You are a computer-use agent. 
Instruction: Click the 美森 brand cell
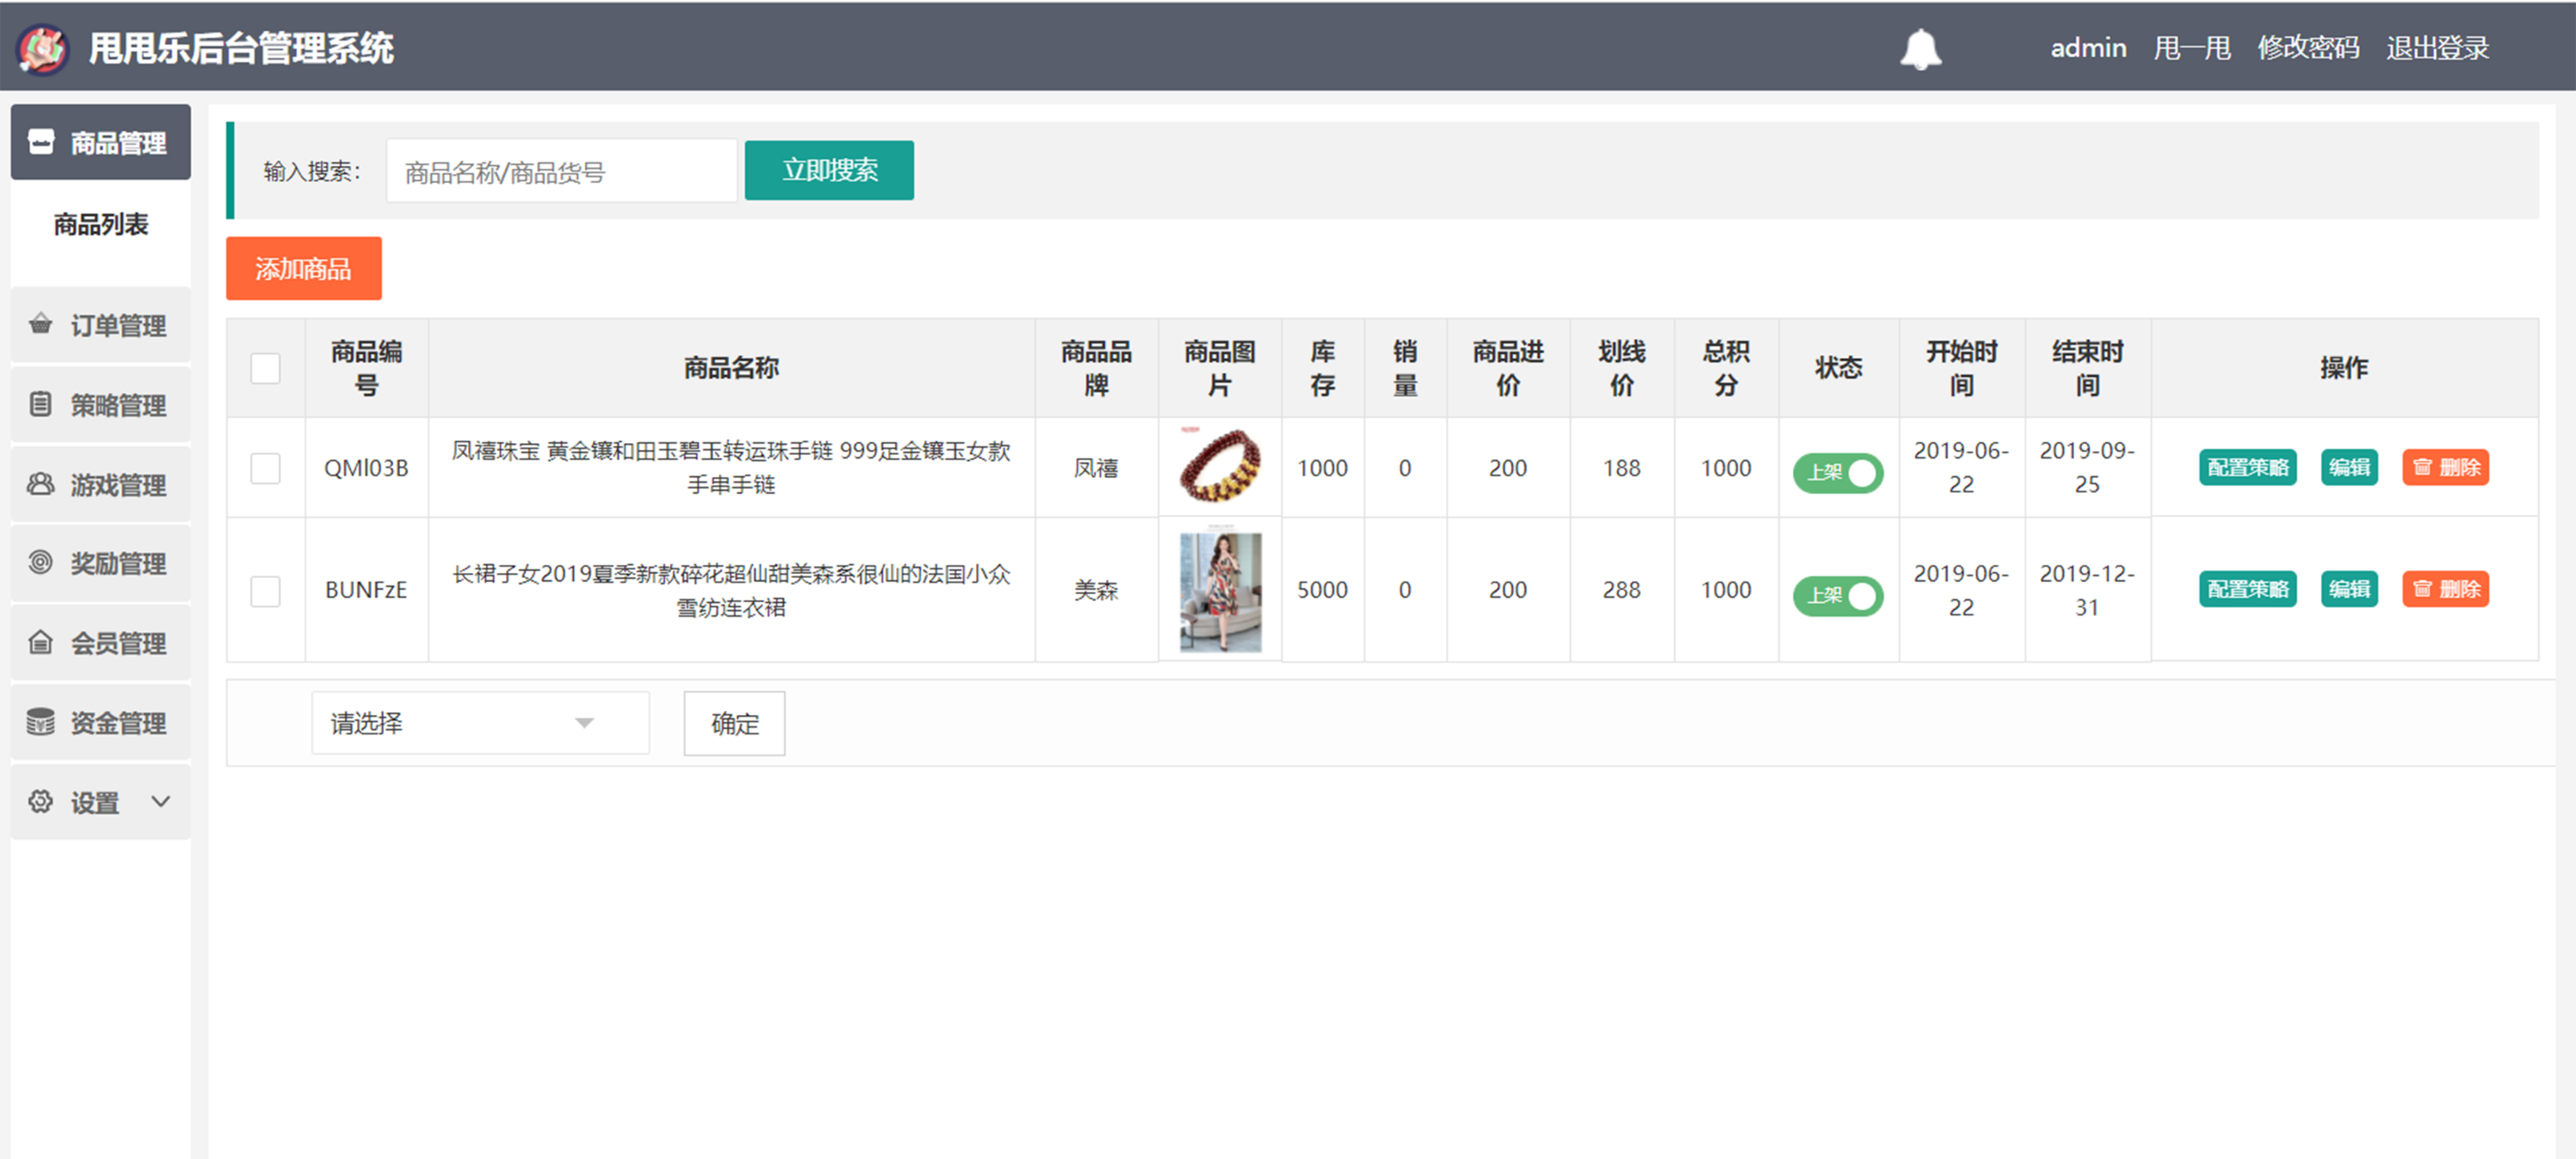click(x=1096, y=590)
